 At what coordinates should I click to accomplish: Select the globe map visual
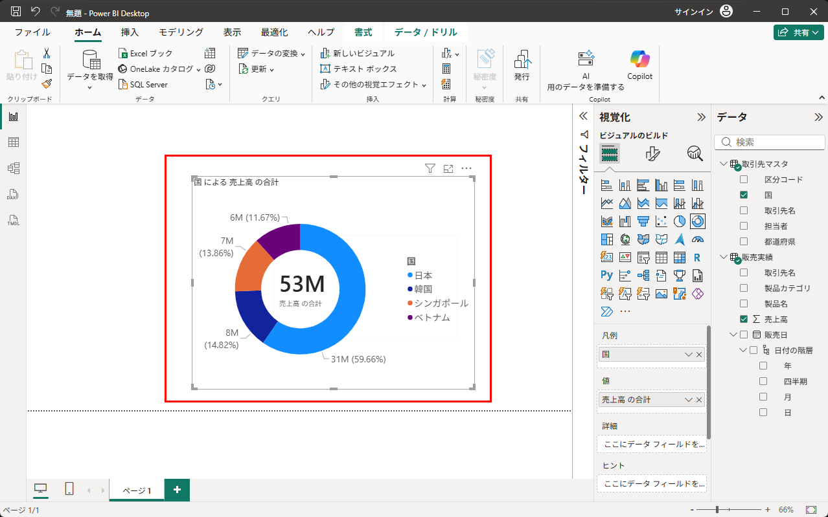tap(625, 239)
